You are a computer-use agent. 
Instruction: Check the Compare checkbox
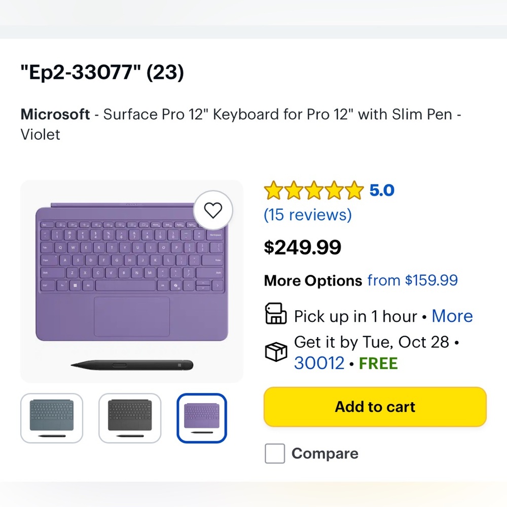[x=275, y=453]
